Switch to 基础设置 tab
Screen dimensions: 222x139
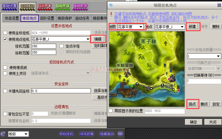pos(9,6)
